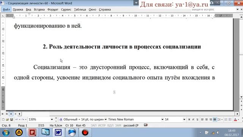Open the Правка menu
This screenshot has width=243, height=137.
coord(18,10)
